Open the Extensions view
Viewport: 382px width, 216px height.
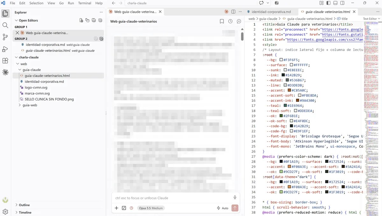5,61
